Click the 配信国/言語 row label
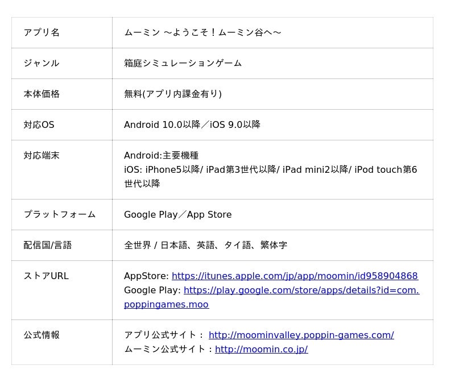 (48, 245)
